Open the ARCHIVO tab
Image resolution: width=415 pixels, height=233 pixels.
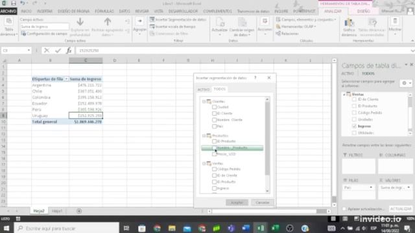(x=8, y=11)
